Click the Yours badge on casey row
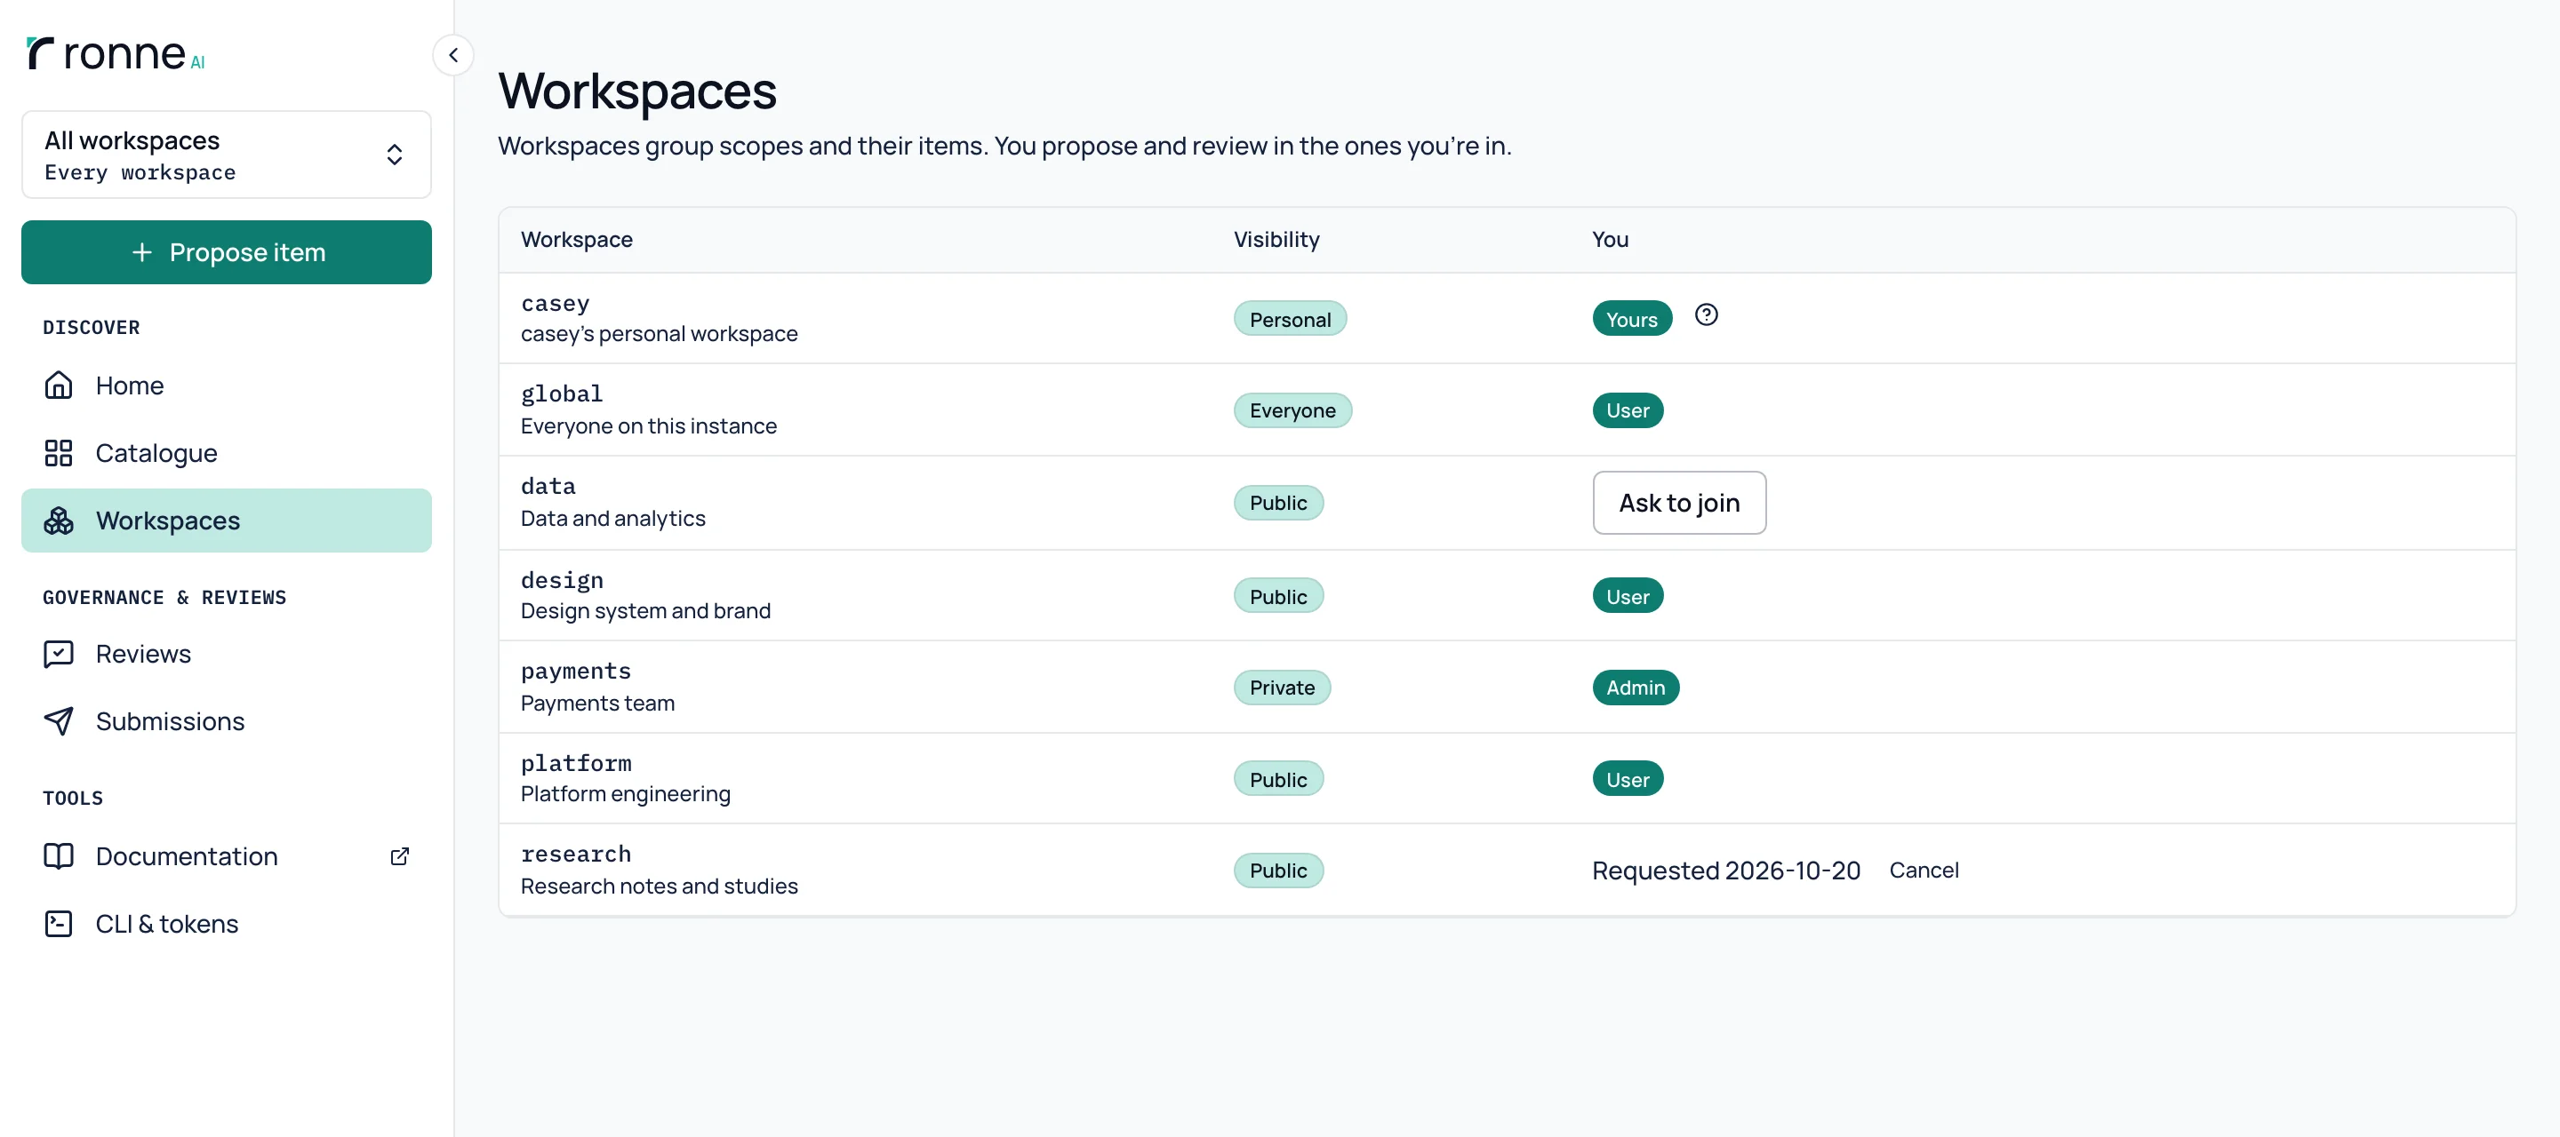The height and width of the screenshot is (1137, 2560). coord(1631,319)
